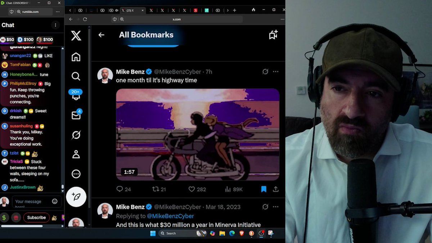Play the motorcycle video thumbnail
The width and height of the screenshot is (432, 243).
(198, 134)
